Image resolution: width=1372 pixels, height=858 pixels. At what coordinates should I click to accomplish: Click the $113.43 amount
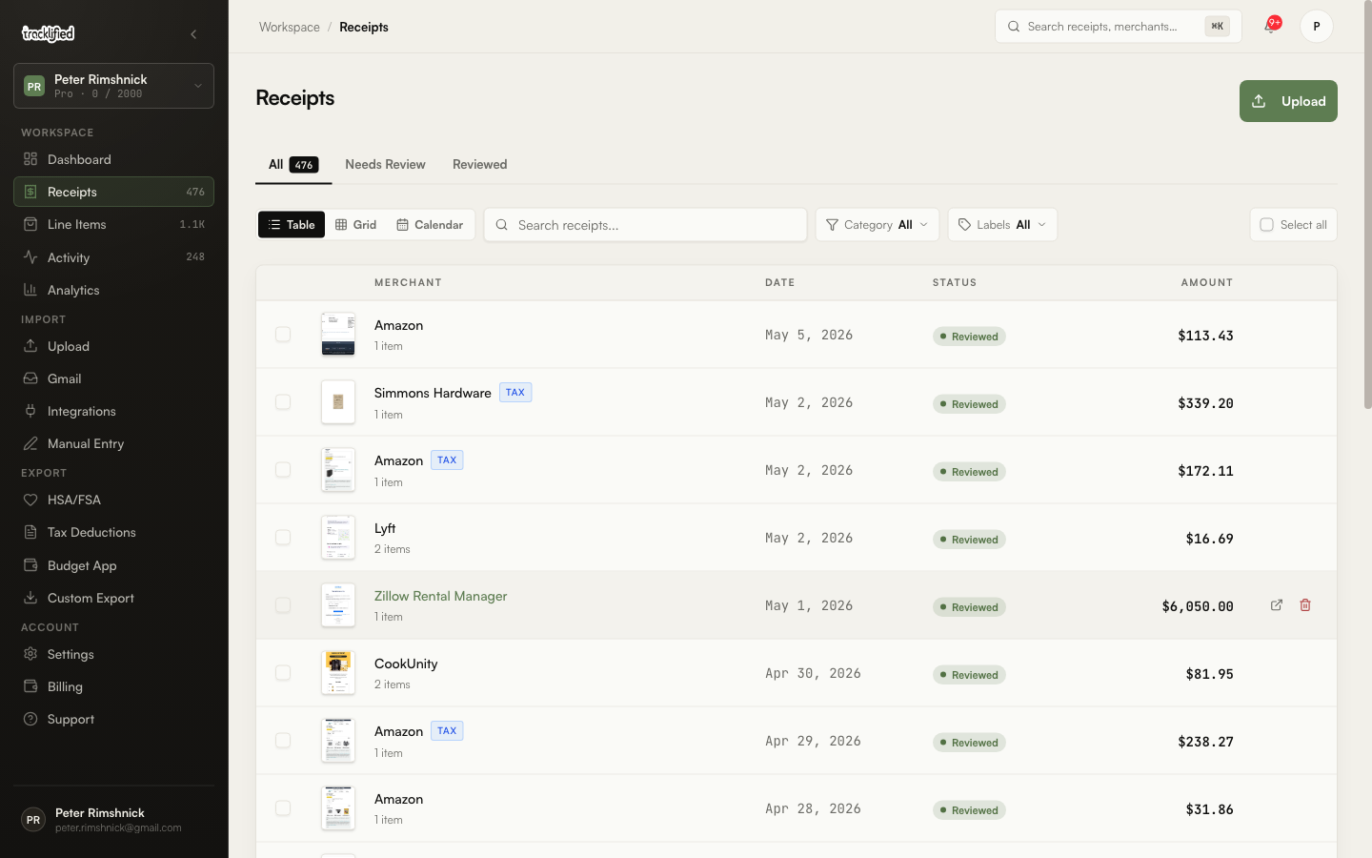point(1205,336)
